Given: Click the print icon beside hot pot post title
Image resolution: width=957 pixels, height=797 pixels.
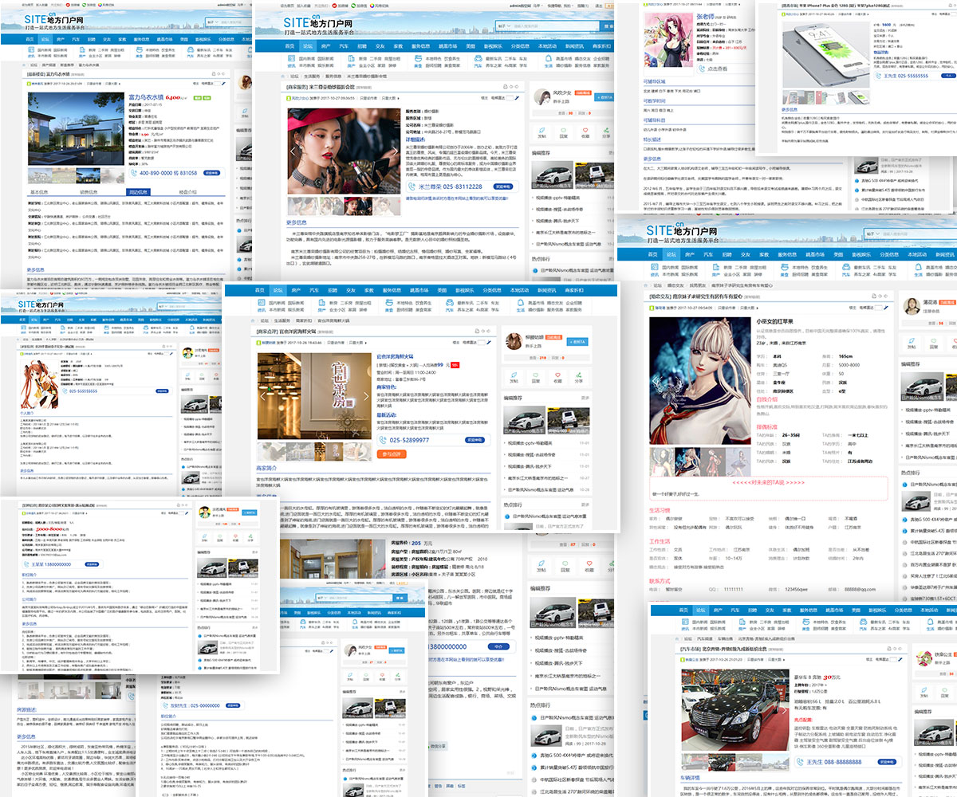Looking at the screenshot, I should pos(476,331).
